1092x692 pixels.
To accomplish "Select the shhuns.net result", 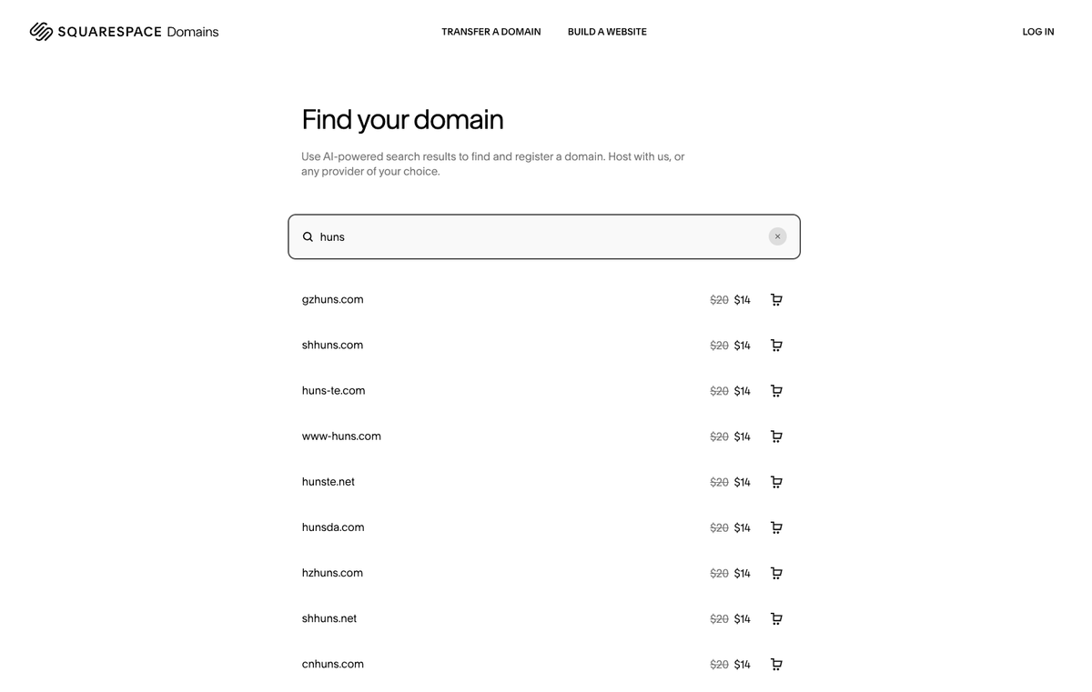I will click(329, 617).
